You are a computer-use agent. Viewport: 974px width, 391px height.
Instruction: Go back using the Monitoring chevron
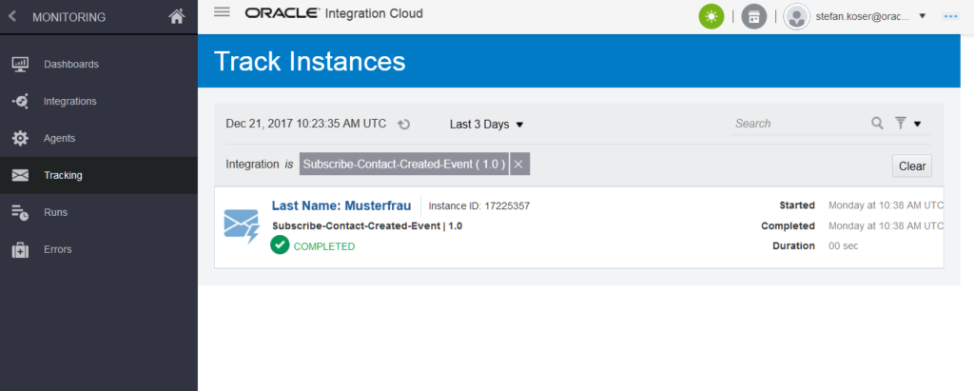coord(11,17)
